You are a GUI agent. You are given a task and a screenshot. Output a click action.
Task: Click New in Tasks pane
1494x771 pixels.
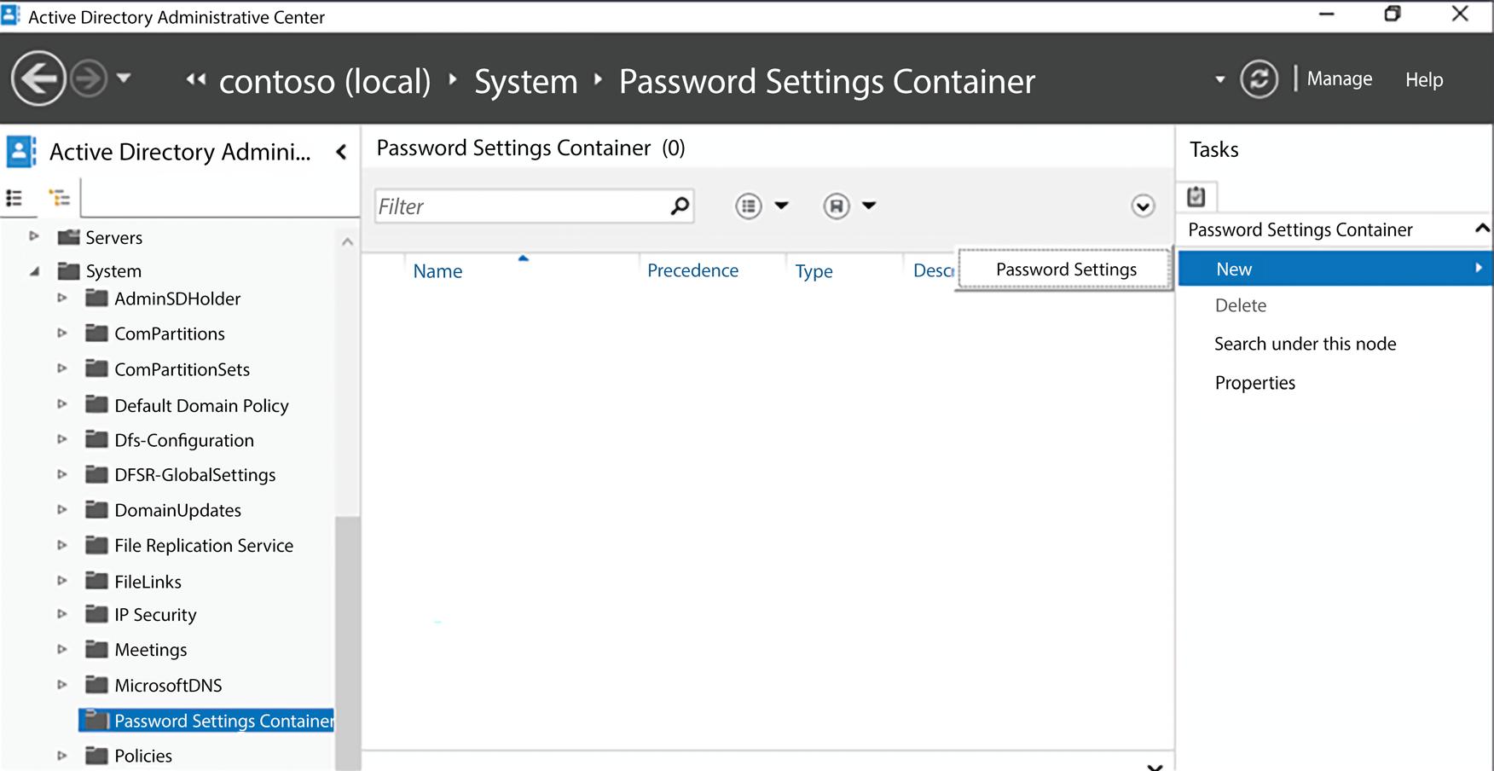click(1335, 269)
